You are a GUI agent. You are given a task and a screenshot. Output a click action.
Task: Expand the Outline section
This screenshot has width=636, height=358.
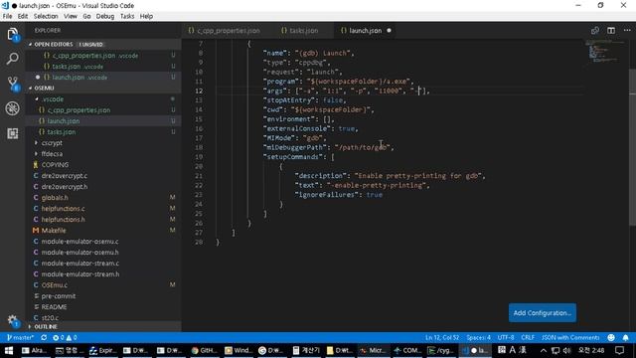(103, 327)
